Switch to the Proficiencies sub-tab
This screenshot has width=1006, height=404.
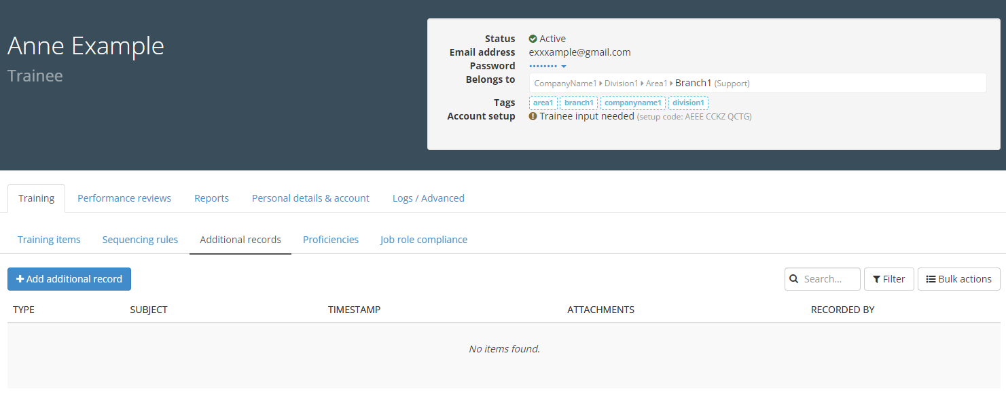coord(331,240)
